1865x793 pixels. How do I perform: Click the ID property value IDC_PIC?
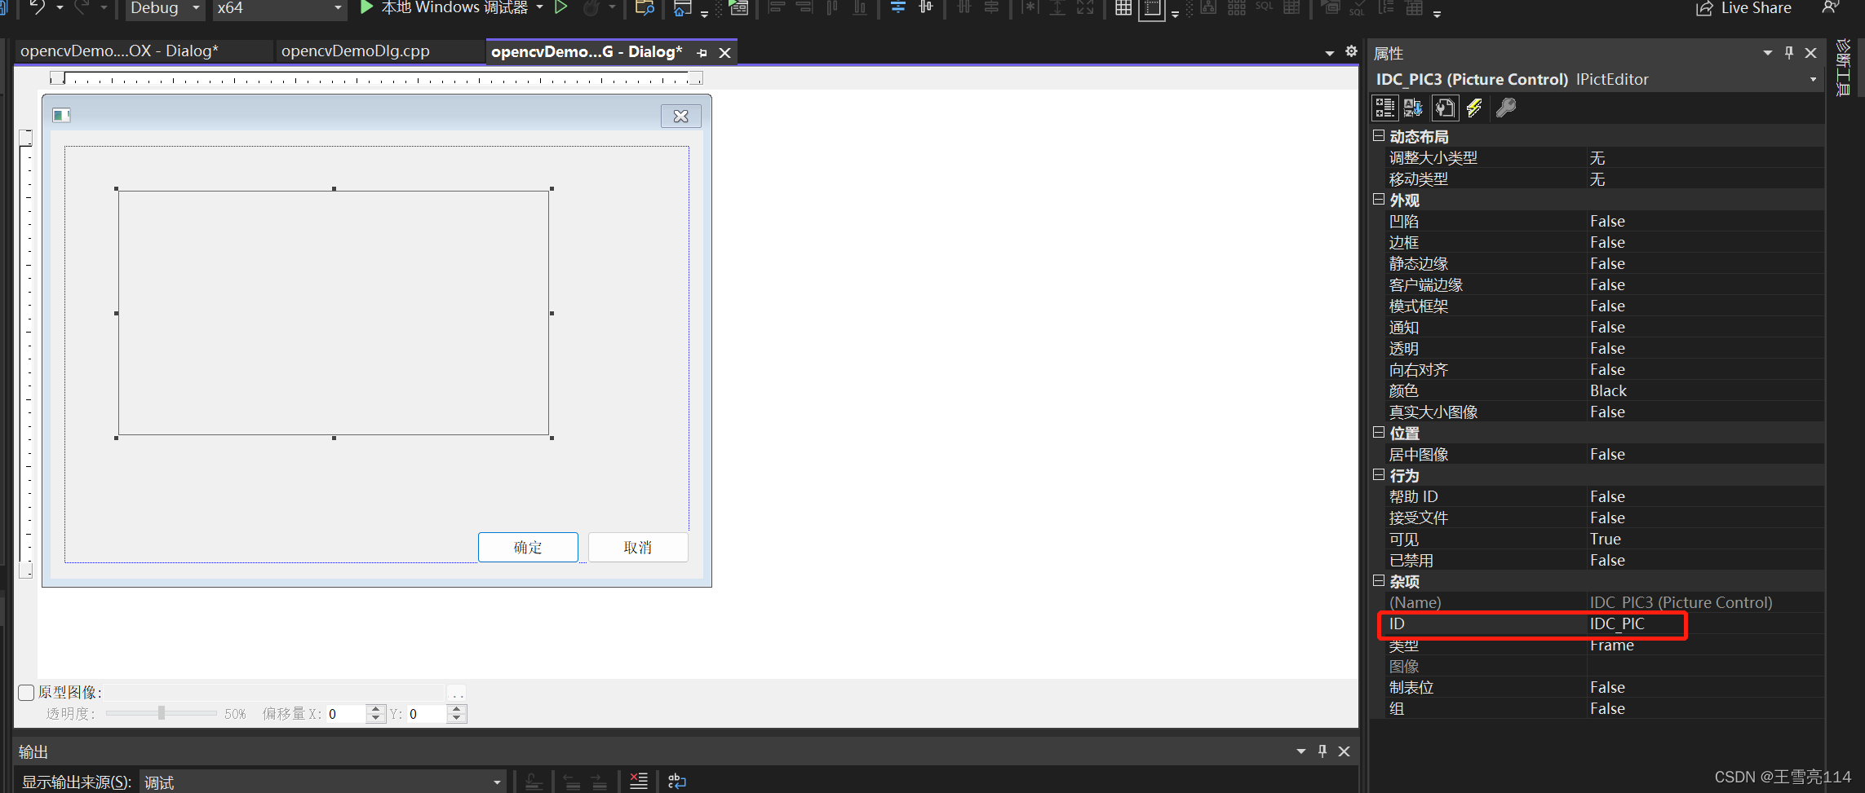pos(1617,623)
